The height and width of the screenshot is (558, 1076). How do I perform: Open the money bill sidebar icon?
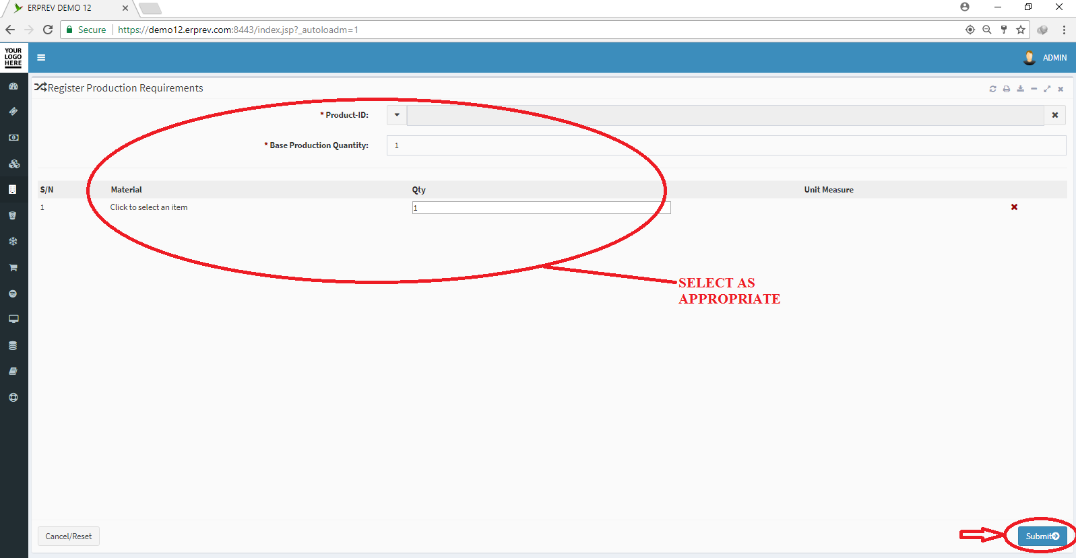[x=13, y=137]
